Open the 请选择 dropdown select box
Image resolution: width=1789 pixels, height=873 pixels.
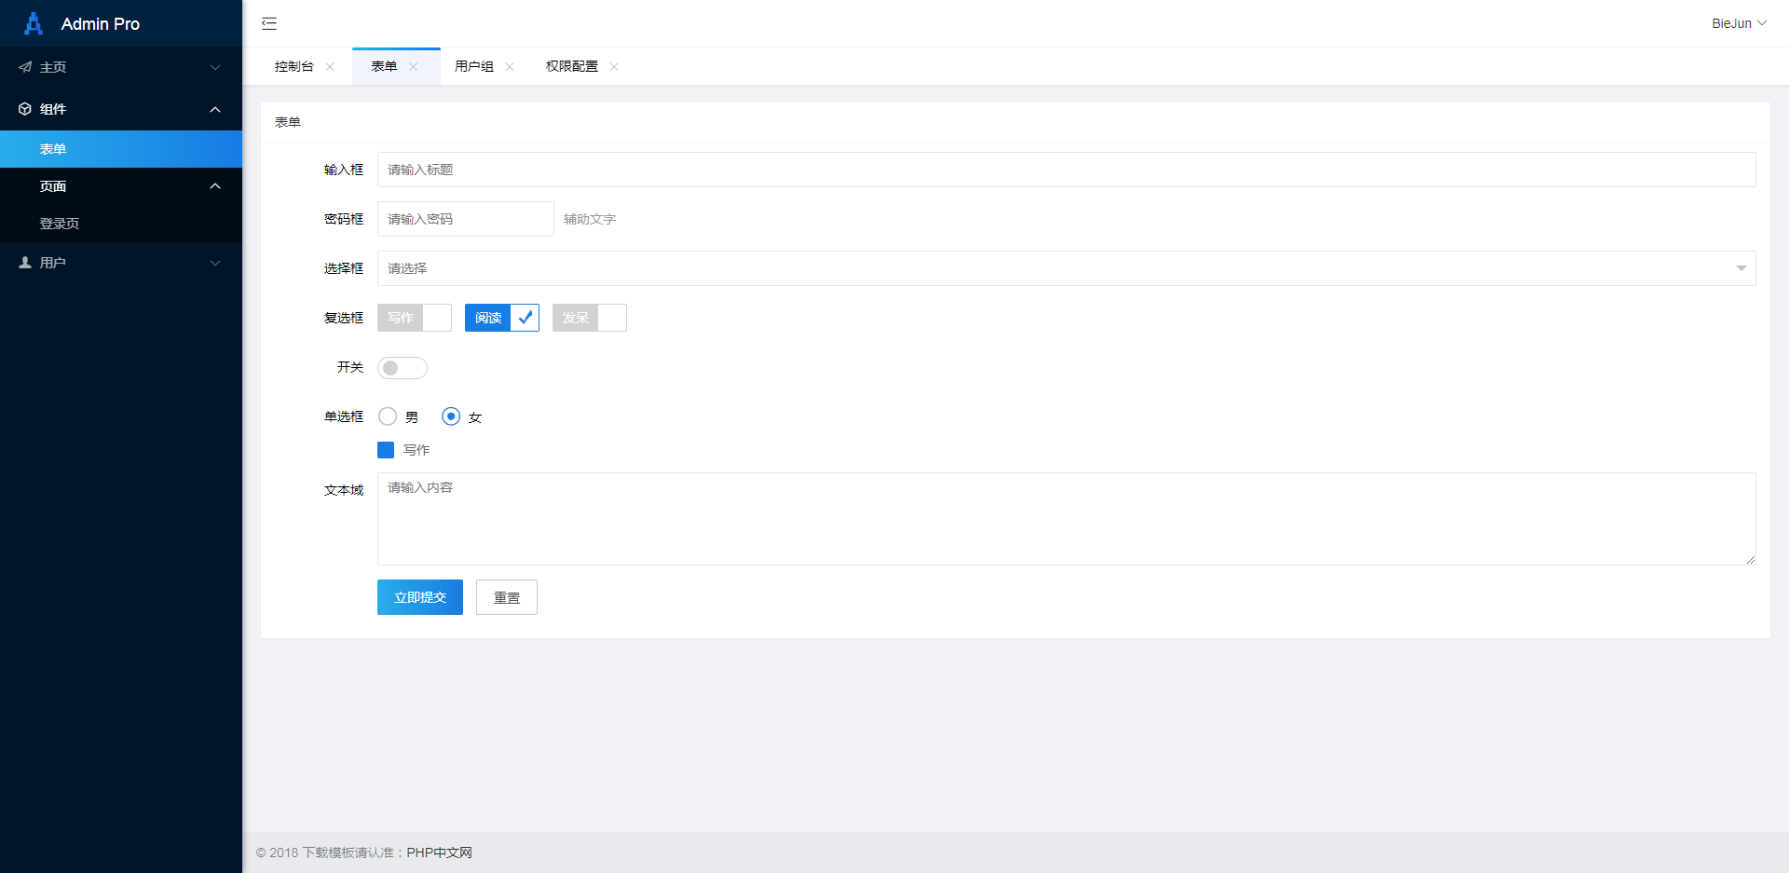1066,268
